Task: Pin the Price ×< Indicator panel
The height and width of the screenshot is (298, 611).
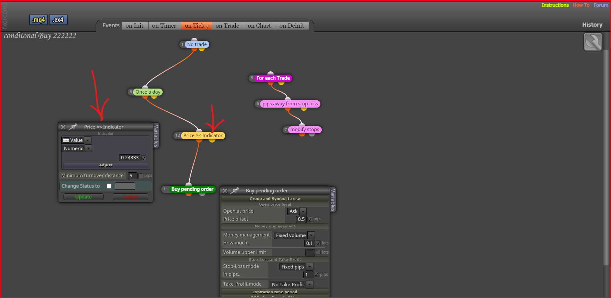Action: tap(73, 127)
